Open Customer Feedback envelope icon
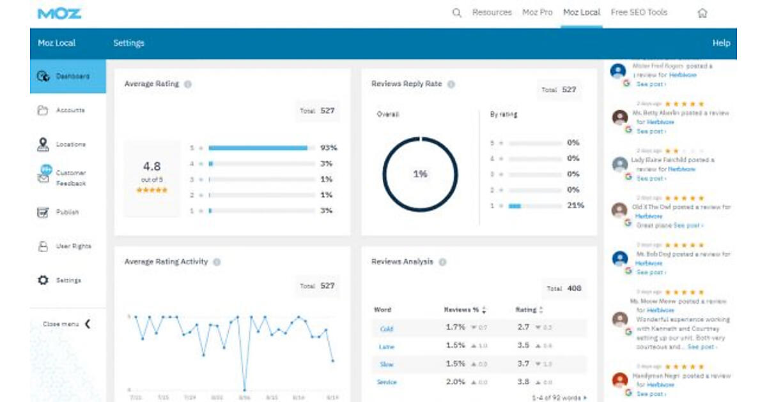This screenshot has width=767, height=402. pyautogui.click(x=43, y=177)
